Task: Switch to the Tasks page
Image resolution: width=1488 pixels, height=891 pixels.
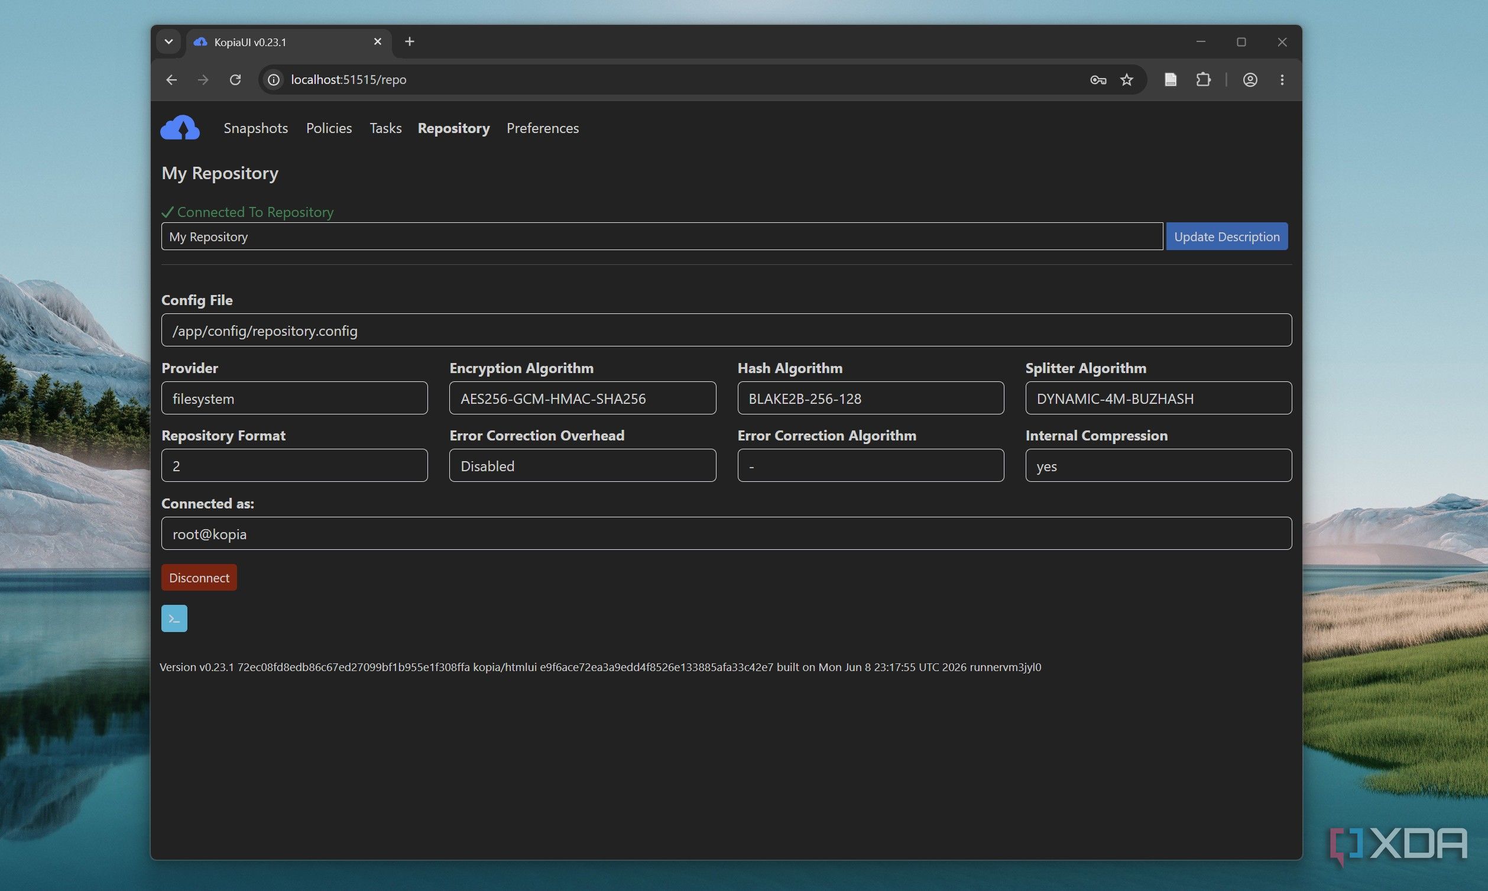Action: coord(385,128)
